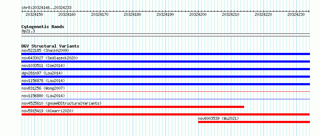Select the blue bar under nsv6433027

pyautogui.click(x=165, y=62)
